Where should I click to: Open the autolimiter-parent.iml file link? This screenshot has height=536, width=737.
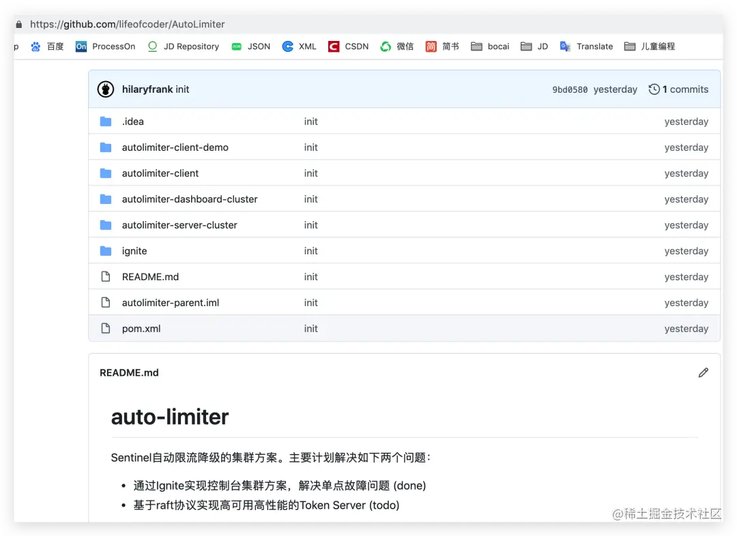point(170,303)
